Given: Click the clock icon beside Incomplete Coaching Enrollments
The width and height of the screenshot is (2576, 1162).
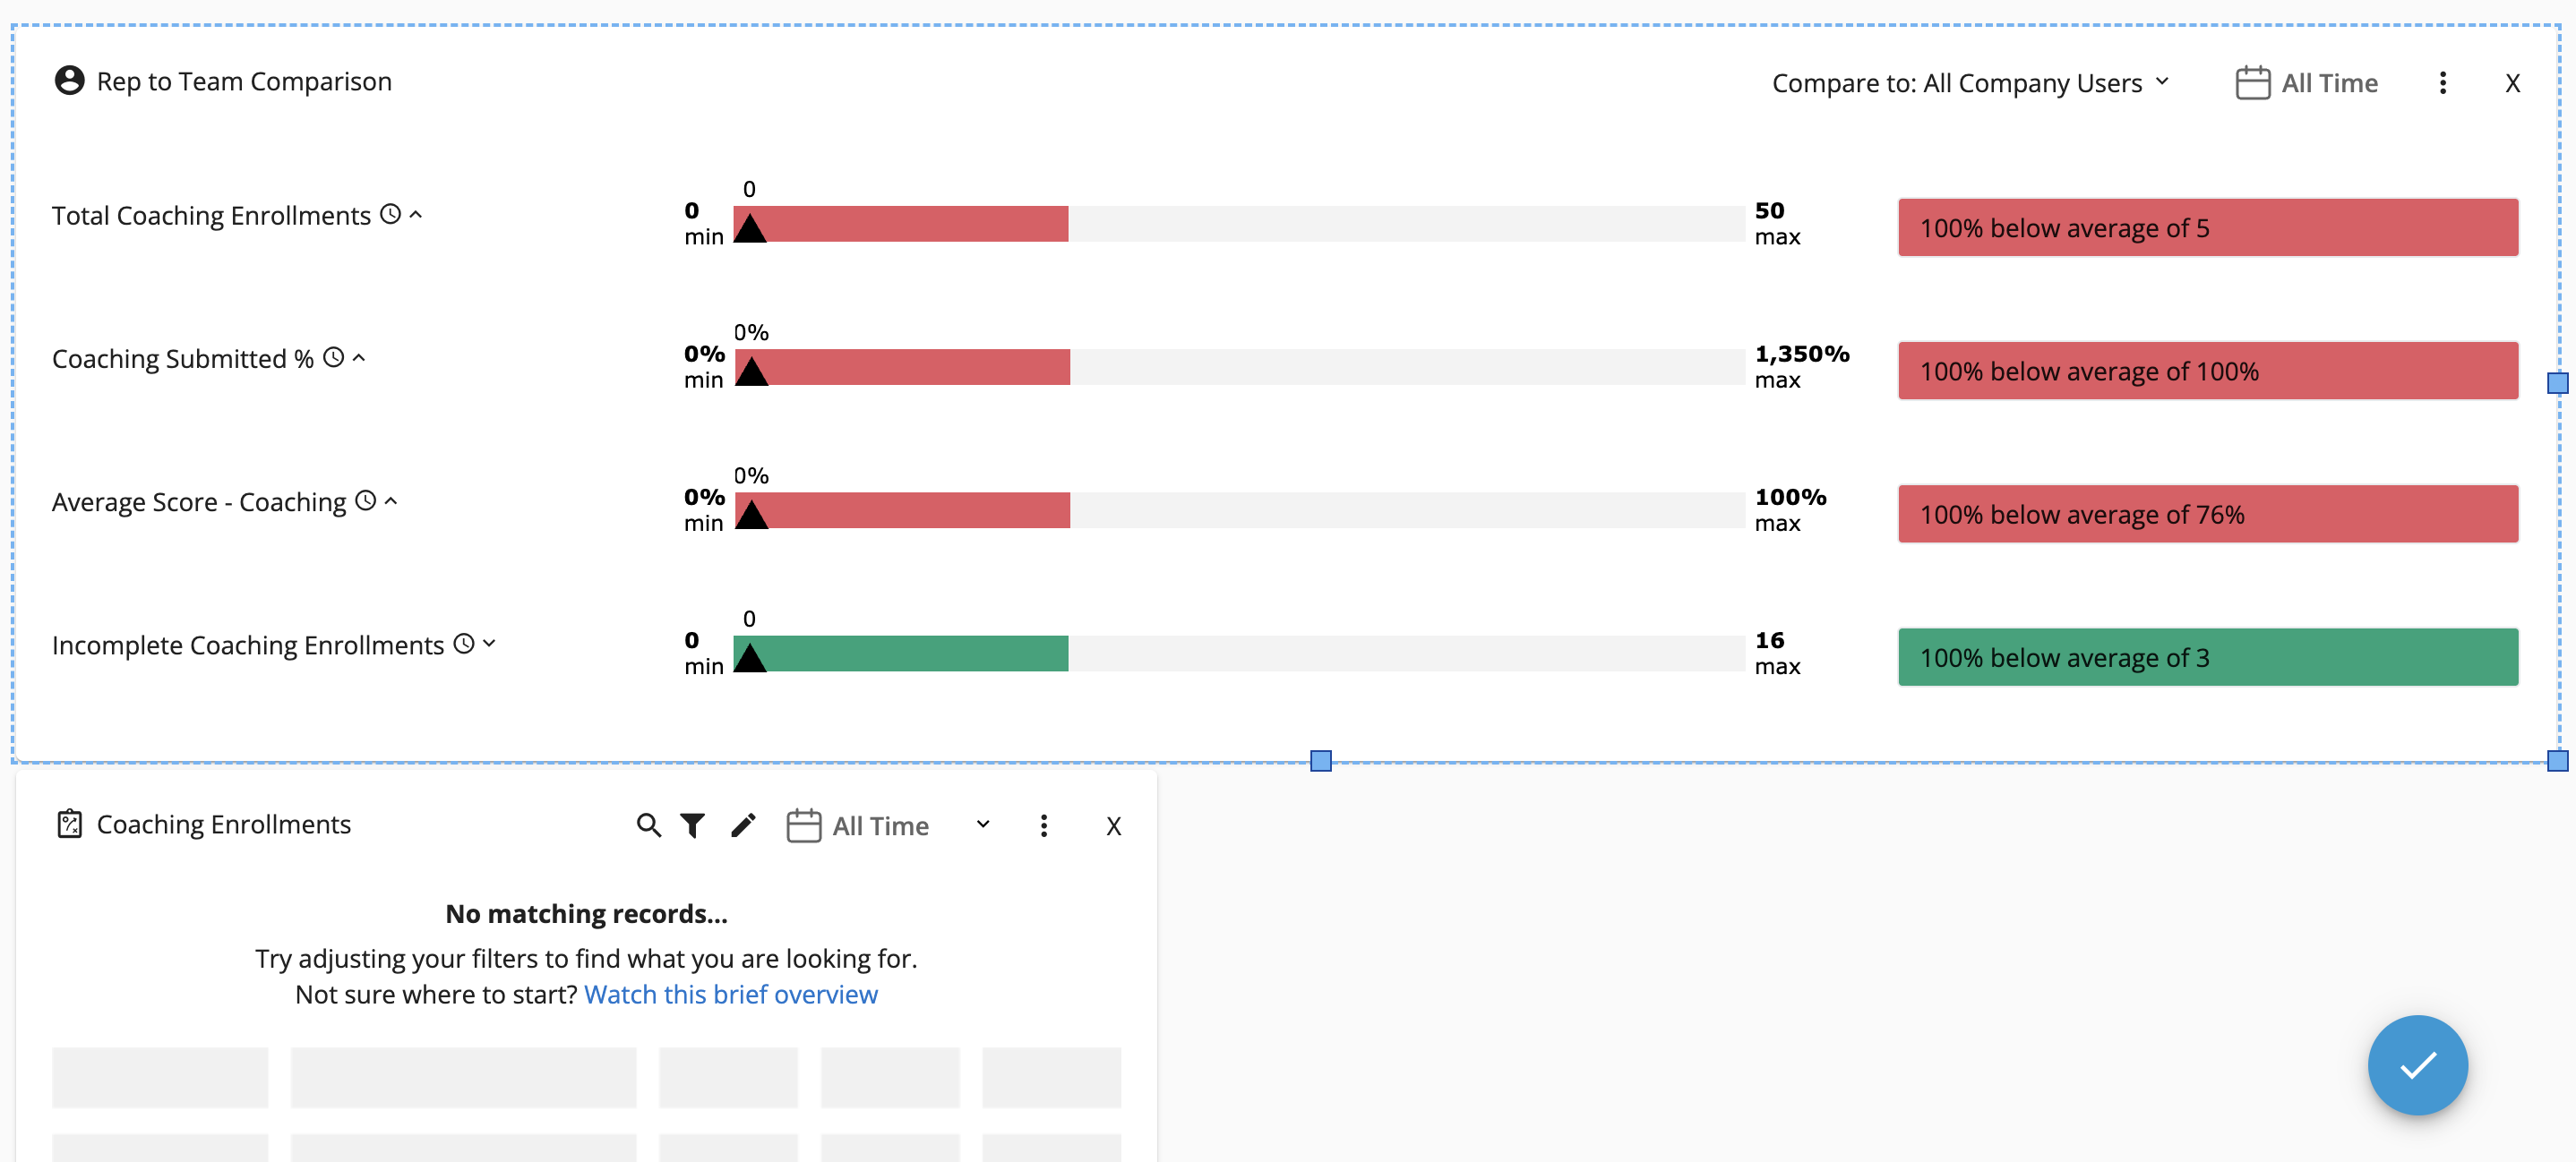Looking at the screenshot, I should click(x=464, y=644).
